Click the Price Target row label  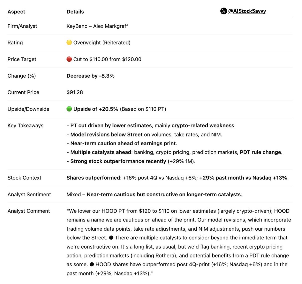22,59
